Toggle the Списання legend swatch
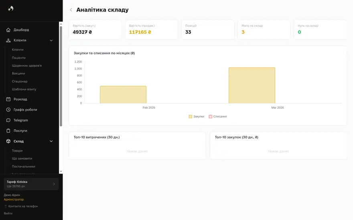This screenshot has width=353, height=220. pyautogui.click(x=211, y=116)
